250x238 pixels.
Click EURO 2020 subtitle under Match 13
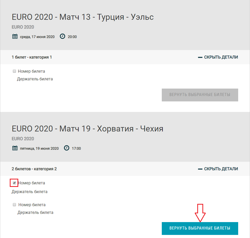point(23,27)
